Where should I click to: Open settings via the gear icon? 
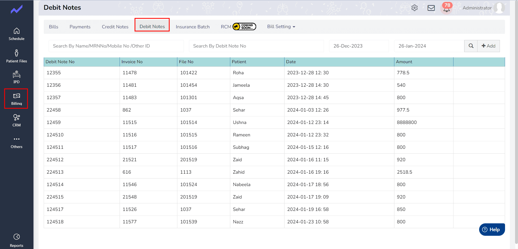coord(415,8)
